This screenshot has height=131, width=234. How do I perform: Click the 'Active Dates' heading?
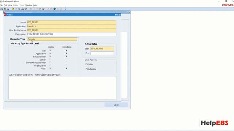tap(91, 44)
